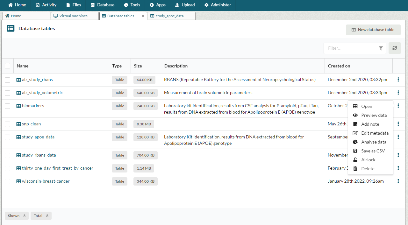
Task: Click the Delete trash icon in menu
Action: 355,169
